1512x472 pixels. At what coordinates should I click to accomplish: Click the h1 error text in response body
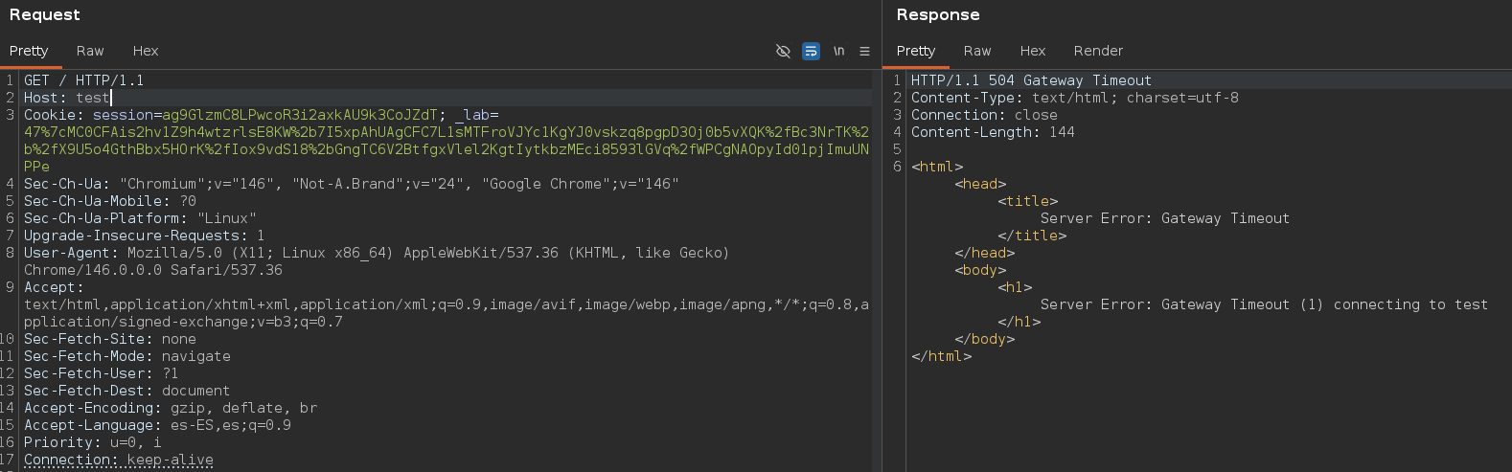pyautogui.click(x=1264, y=304)
